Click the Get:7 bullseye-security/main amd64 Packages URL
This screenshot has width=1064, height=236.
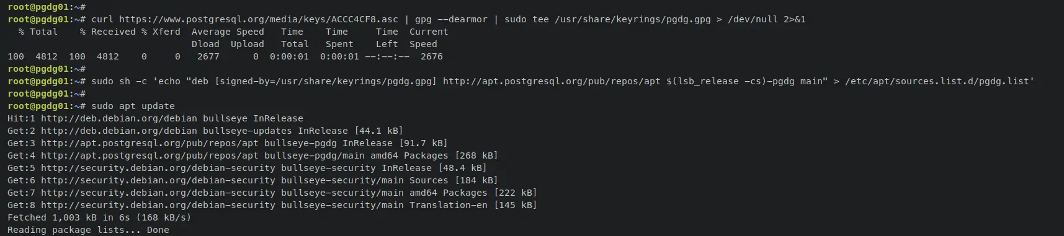pos(158,193)
